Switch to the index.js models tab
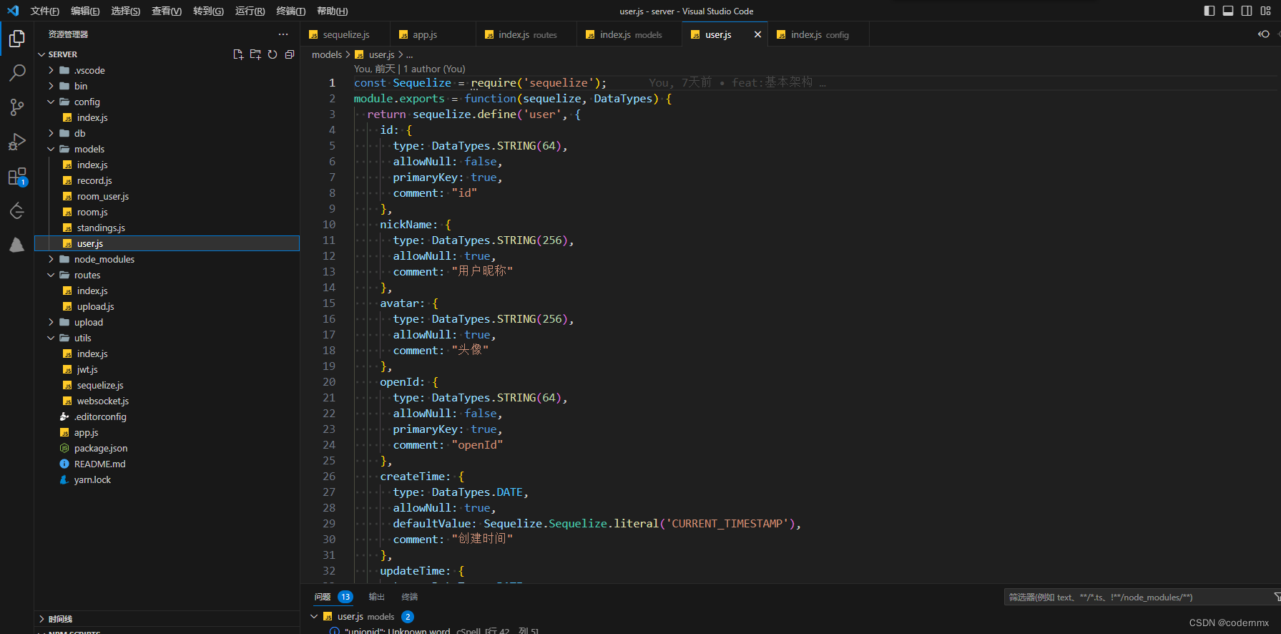 (x=631, y=34)
